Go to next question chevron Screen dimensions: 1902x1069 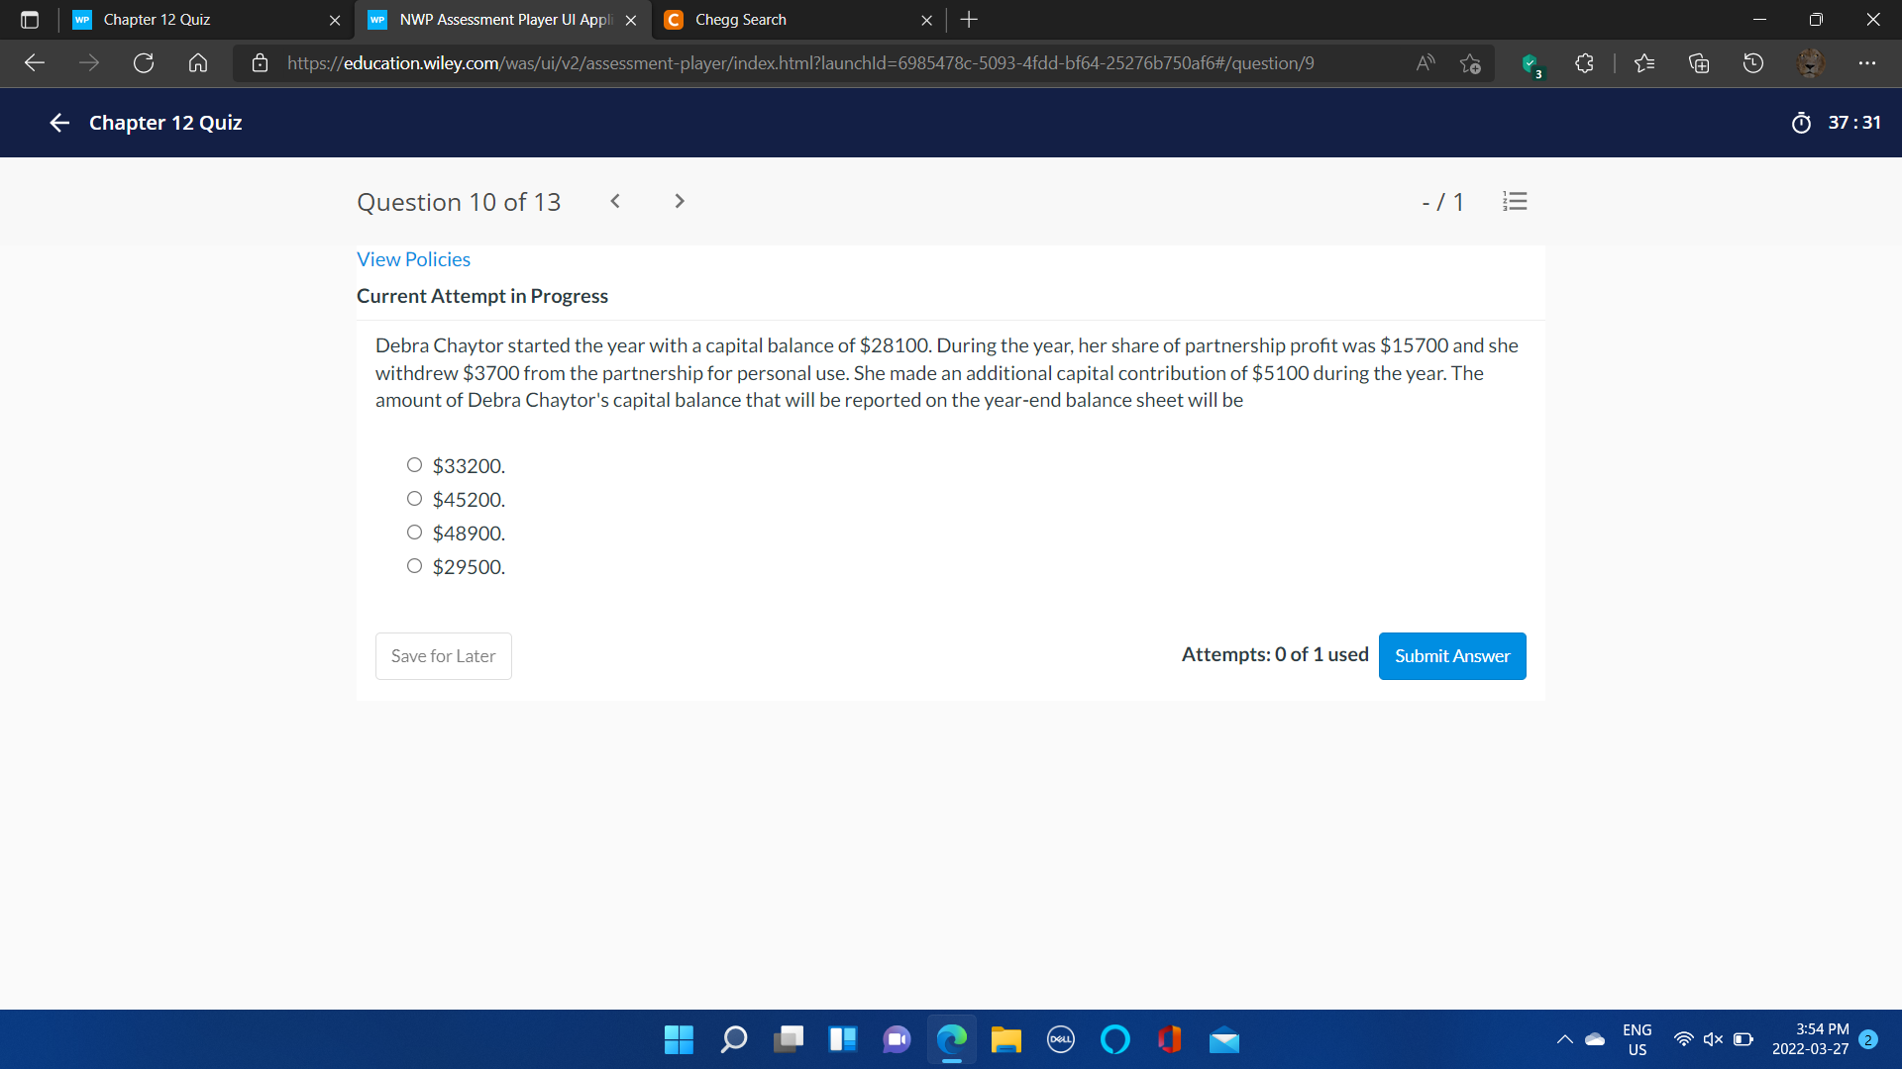point(679,202)
